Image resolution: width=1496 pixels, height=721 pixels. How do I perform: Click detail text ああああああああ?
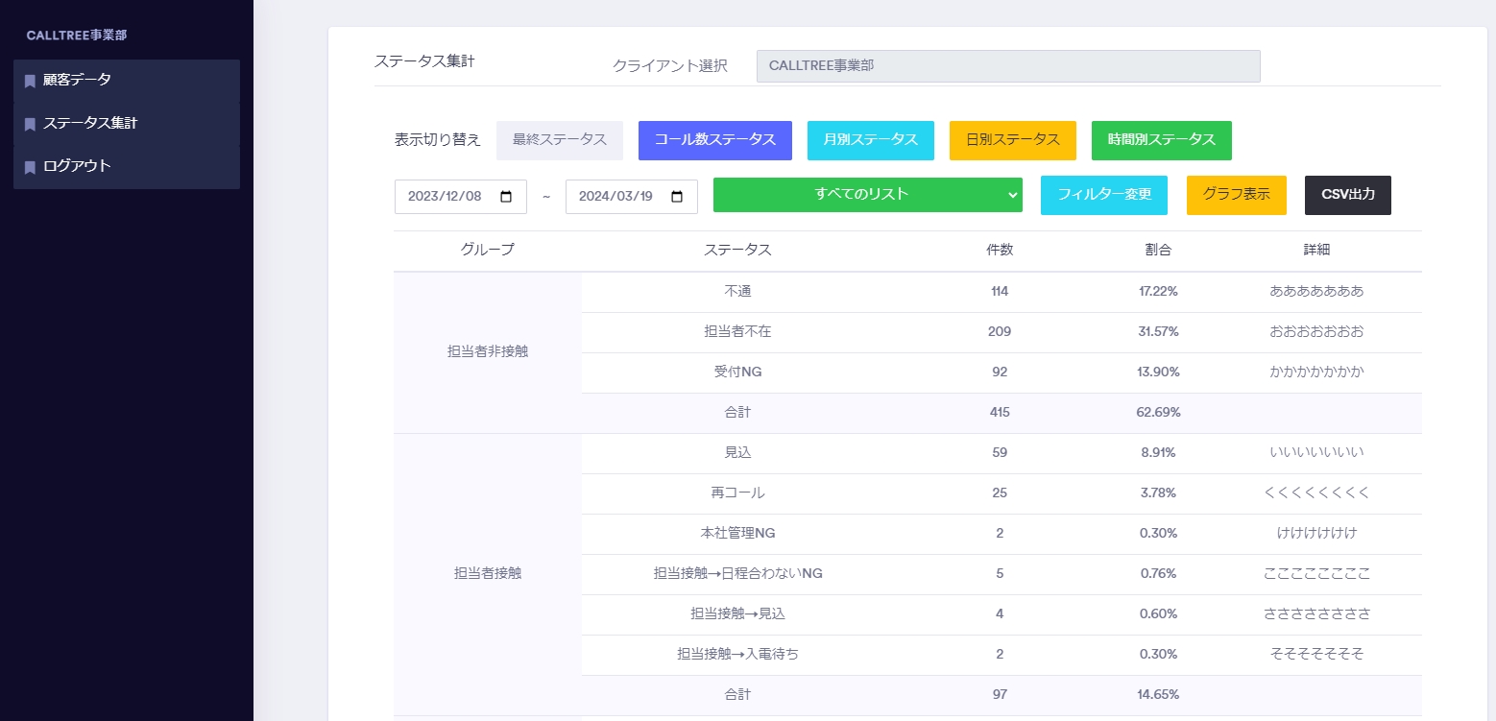tap(1316, 292)
